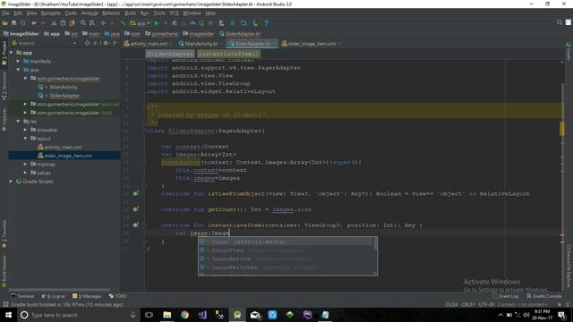
Task: Open the Build menu
Action: pos(130,13)
